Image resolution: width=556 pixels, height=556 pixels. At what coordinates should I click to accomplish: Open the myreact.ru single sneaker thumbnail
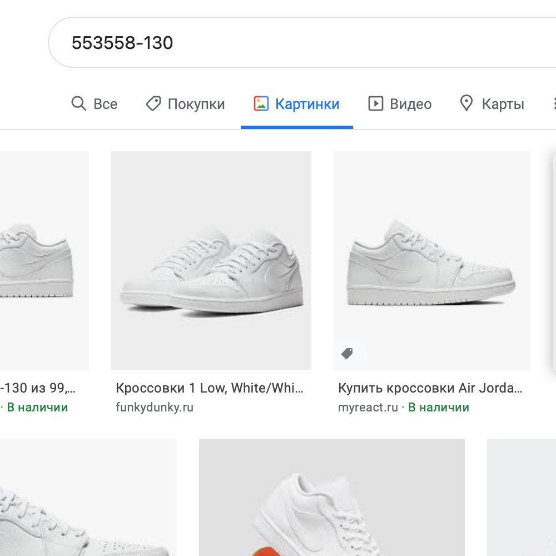click(431, 260)
